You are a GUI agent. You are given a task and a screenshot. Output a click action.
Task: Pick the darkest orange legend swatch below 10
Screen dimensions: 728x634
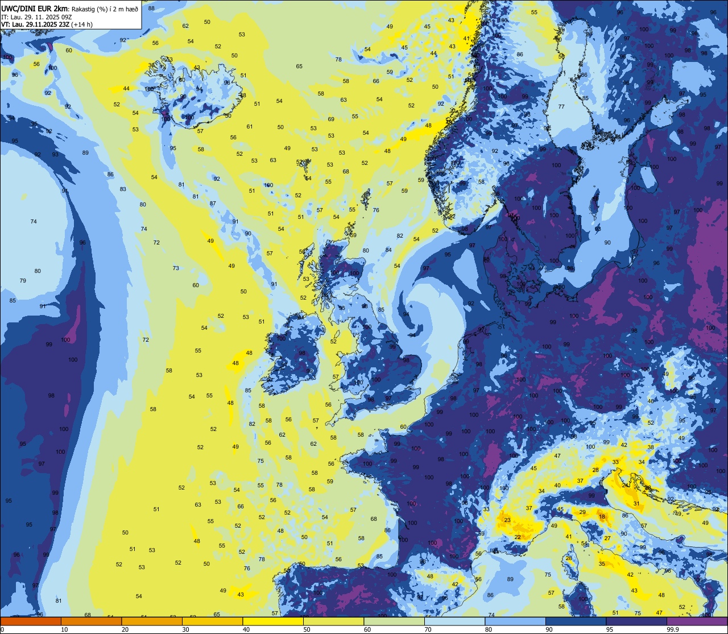pos(31,621)
